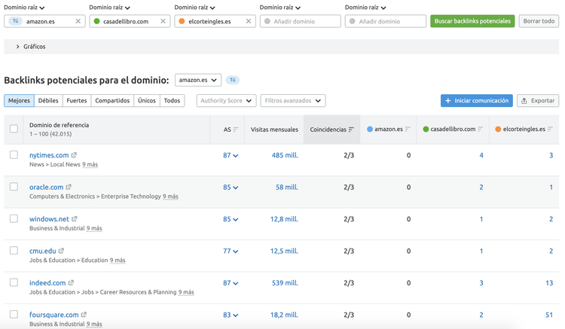This screenshot has width=565, height=329.
Task: Open Filtros avanzados dropdown
Action: point(293,101)
